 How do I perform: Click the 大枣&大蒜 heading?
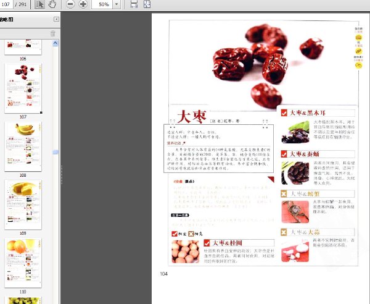(305, 232)
